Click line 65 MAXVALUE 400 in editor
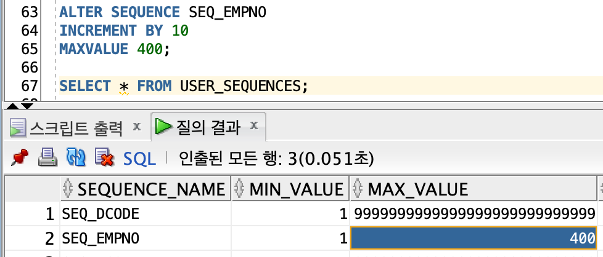This screenshot has height=257, width=603. [115, 49]
